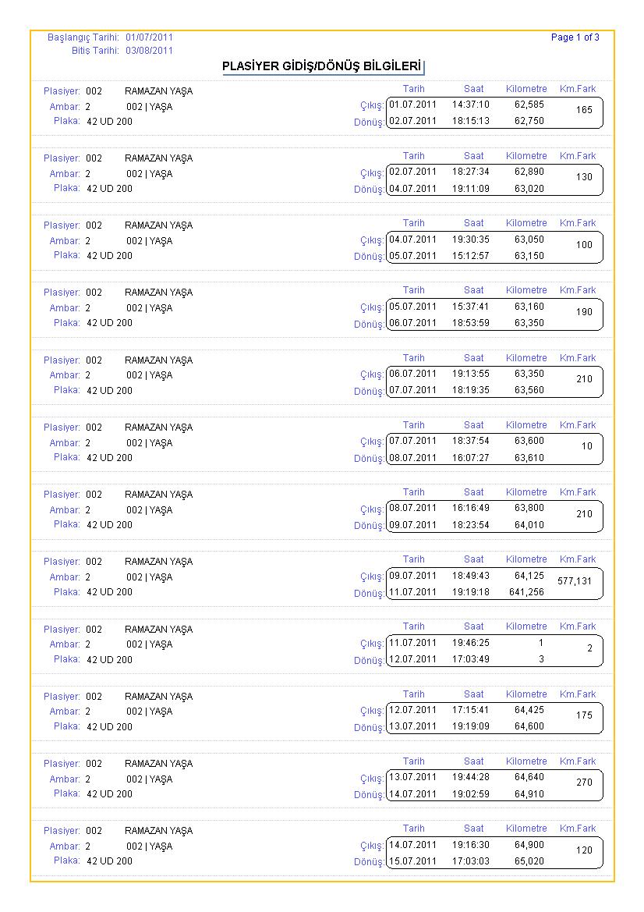This screenshot has height=912, width=644.
Task: Click the Km.Fark value 165
Action: [x=584, y=110]
